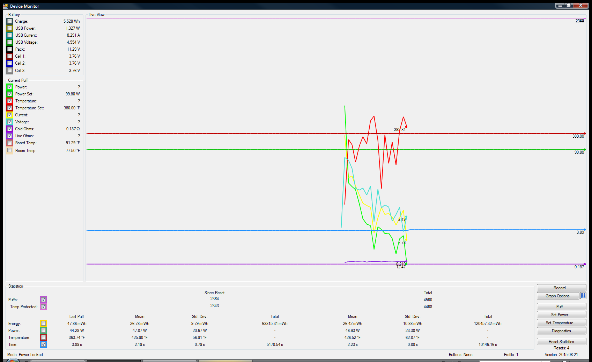This screenshot has height=362, width=592.
Task: Launch Diagnostics
Action: [x=561, y=331]
